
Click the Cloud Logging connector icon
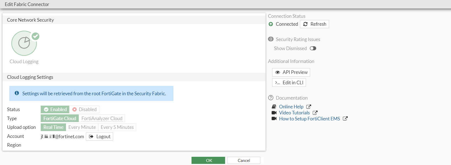click(x=24, y=43)
